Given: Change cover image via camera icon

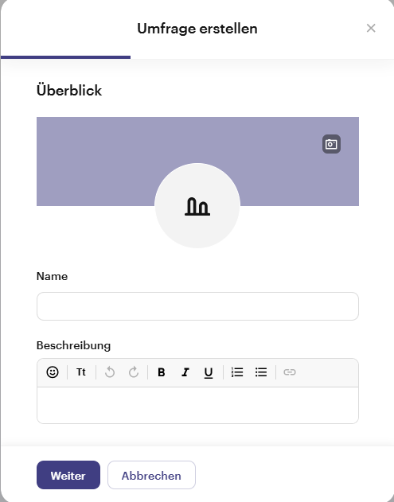Looking at the screenshot, I should [331, 144].
